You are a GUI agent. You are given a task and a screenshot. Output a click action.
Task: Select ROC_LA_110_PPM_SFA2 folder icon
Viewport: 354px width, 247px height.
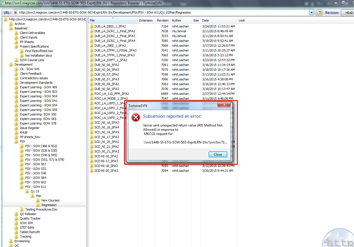click(92, 94)
